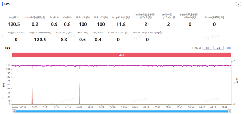Click the second orange Jank spike near 03:06
The width and height of the screenshot is (244, 114).
(x=80, y=83)
